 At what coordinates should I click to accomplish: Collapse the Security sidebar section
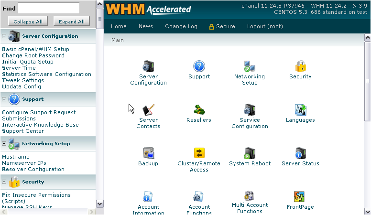pos(4,182)
